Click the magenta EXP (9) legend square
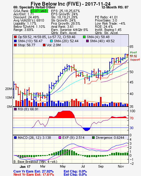The width and height of the screenshot is (141, 176). (x=60, y=138)
